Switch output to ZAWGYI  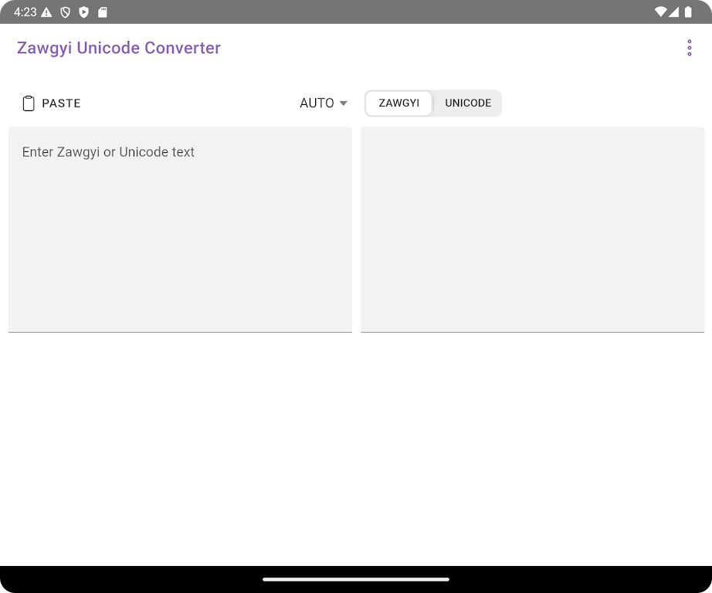click(x=398, y=103)
